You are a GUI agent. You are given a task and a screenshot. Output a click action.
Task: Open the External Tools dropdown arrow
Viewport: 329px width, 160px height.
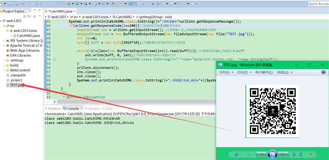[89, 4]
